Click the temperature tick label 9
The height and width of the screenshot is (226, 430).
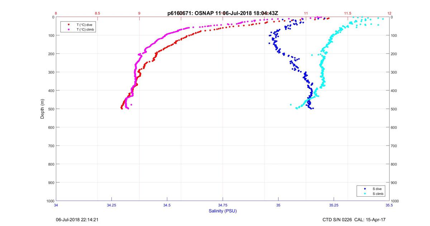click(139, 13)
